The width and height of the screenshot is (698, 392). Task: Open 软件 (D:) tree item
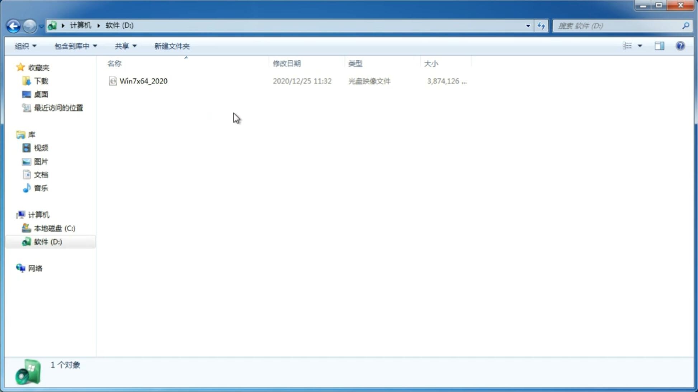(47, 241)
